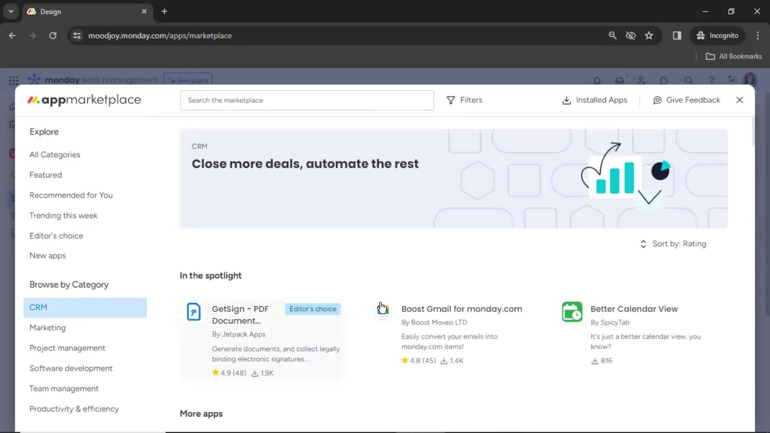Image resolution: width=770 pixels, height=433 pixels.
Task: Toggle the browser side panel icon
Action: [677, 36]
